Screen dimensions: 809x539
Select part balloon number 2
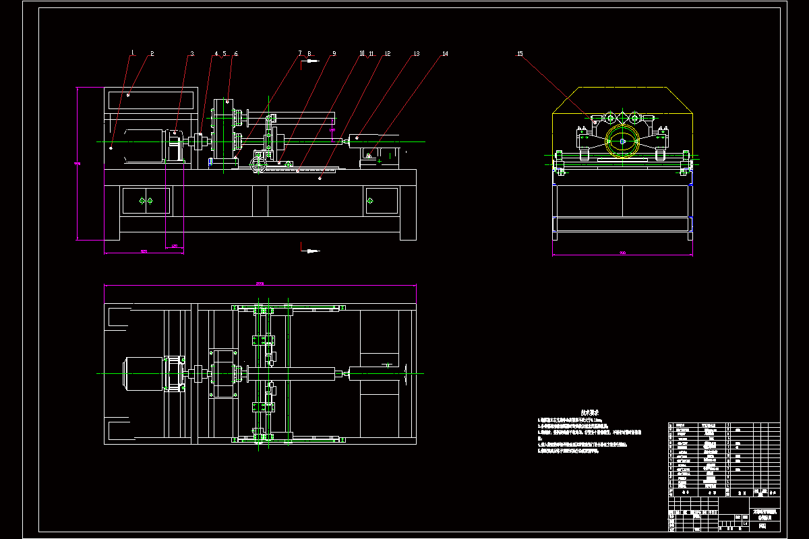point(152,53)
